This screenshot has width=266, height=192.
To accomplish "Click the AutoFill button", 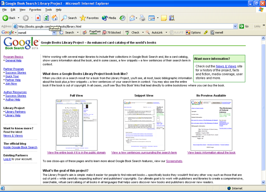I will [x=176, y=32].
